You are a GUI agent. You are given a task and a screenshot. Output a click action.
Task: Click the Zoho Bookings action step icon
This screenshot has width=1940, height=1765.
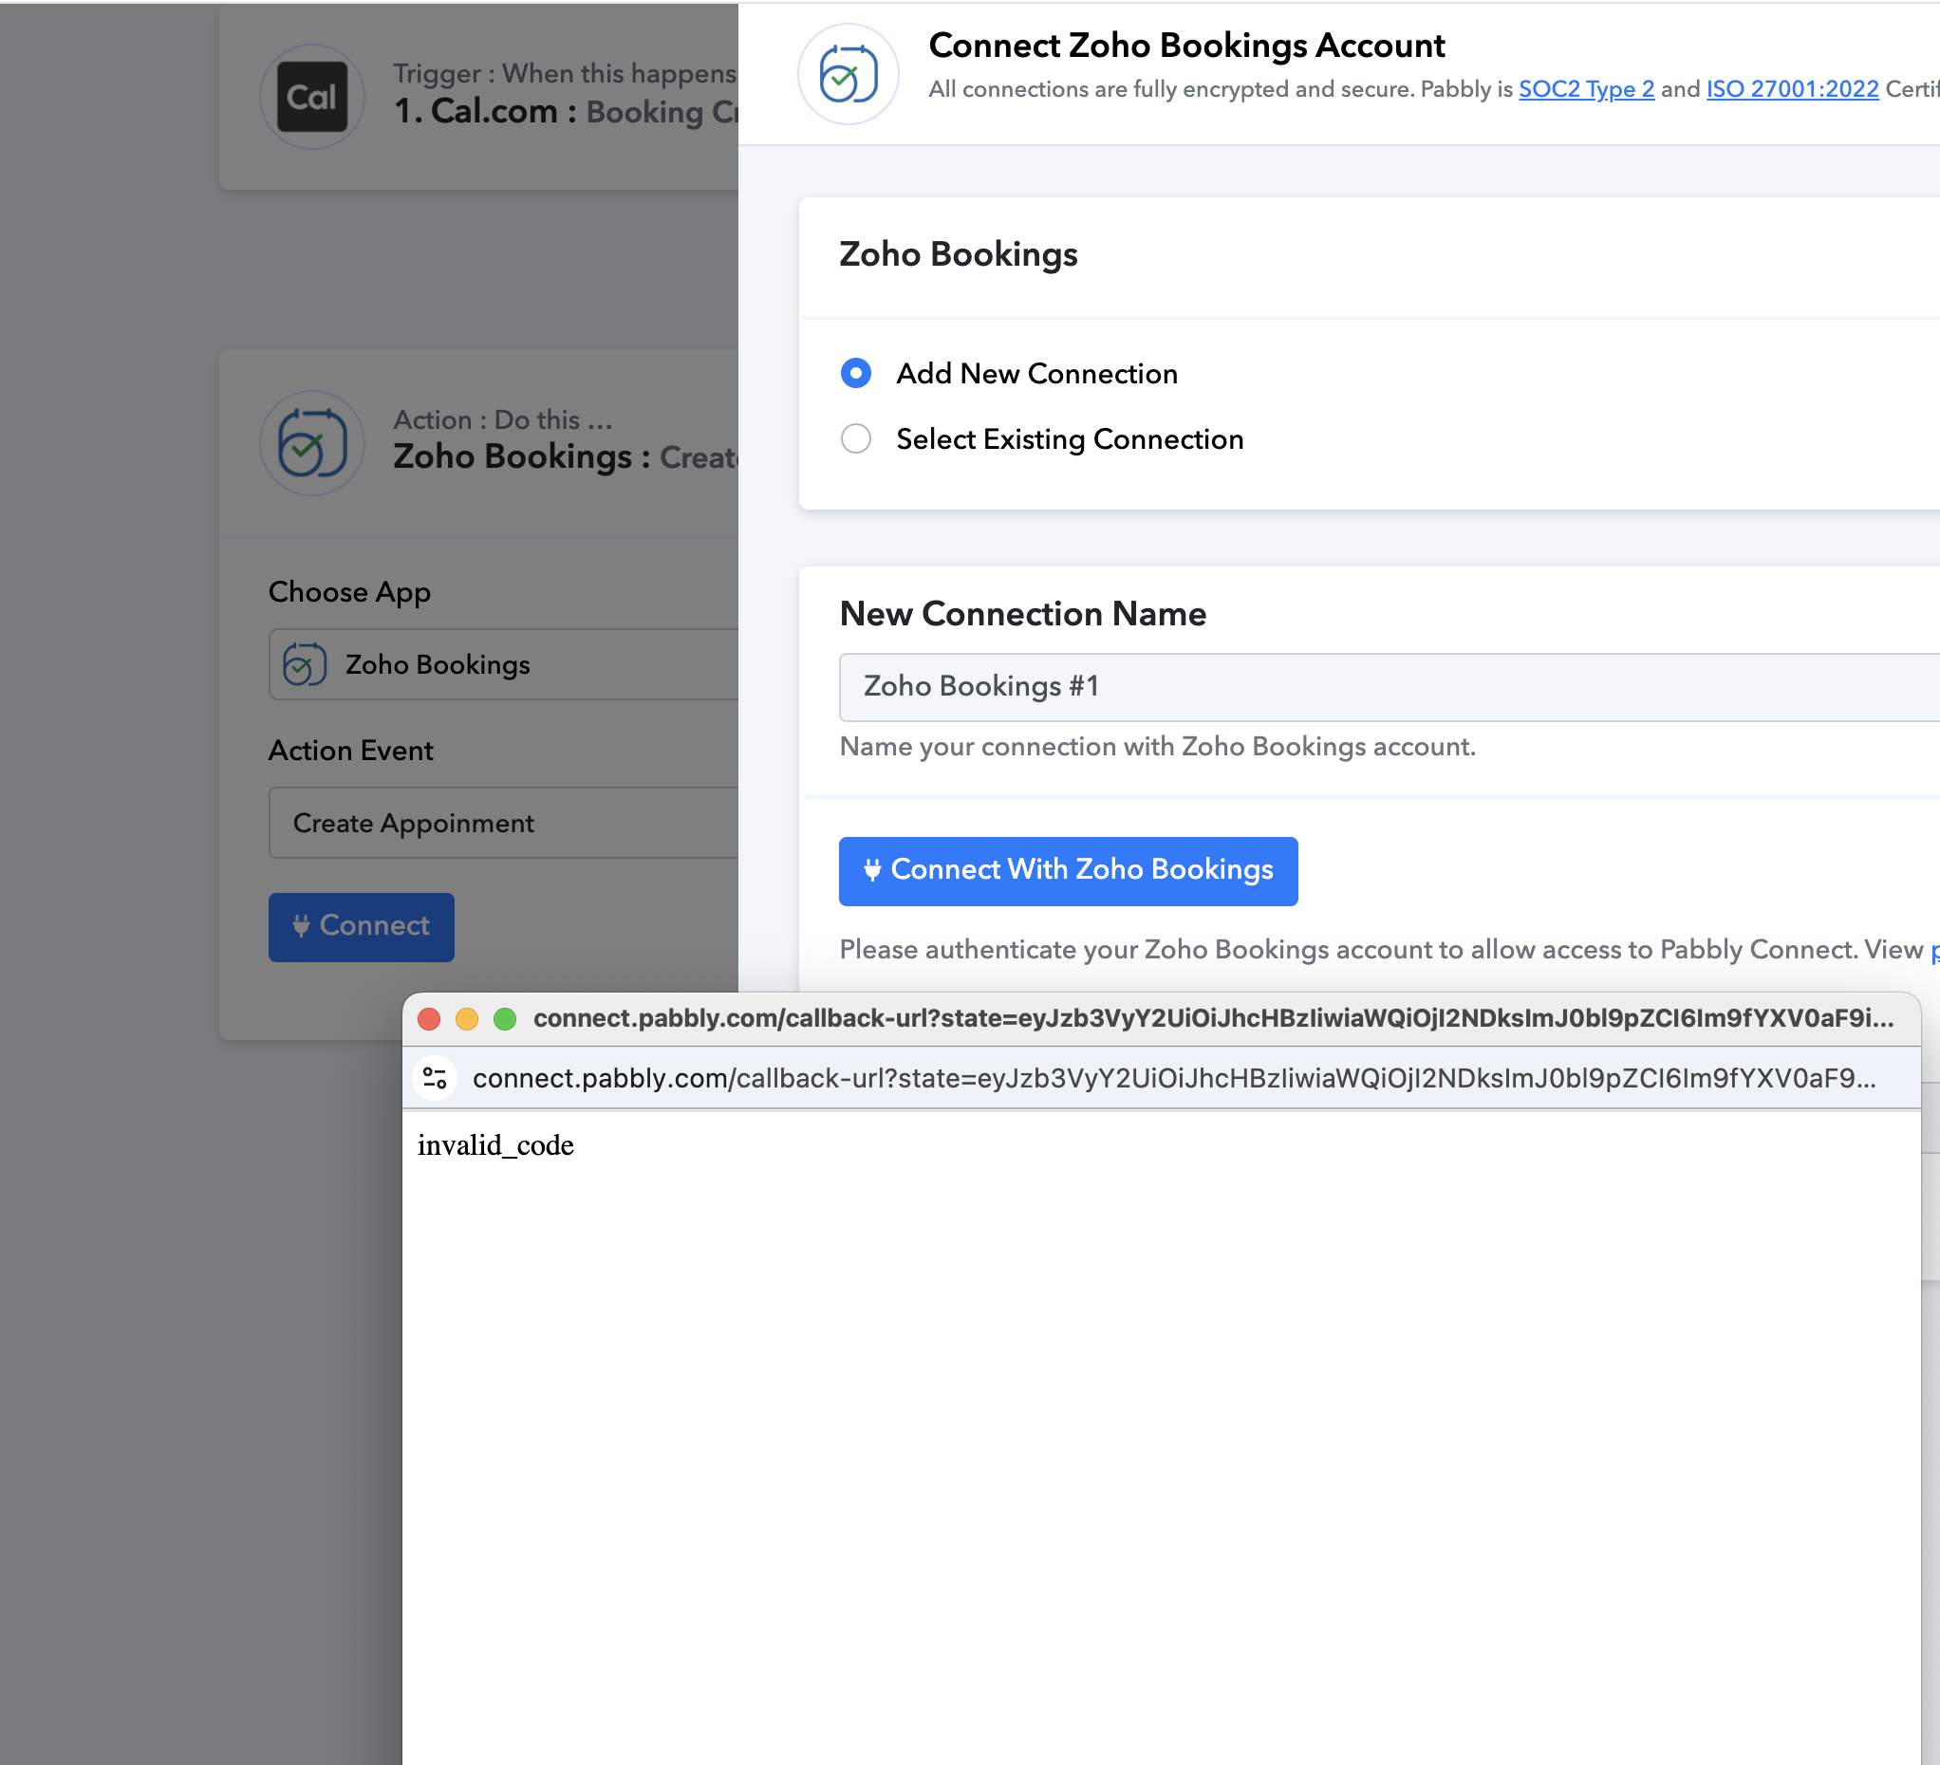311,443
